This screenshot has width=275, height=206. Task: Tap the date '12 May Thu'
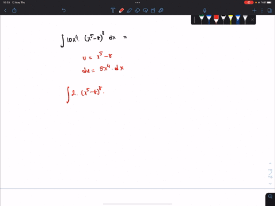(18, 2)
